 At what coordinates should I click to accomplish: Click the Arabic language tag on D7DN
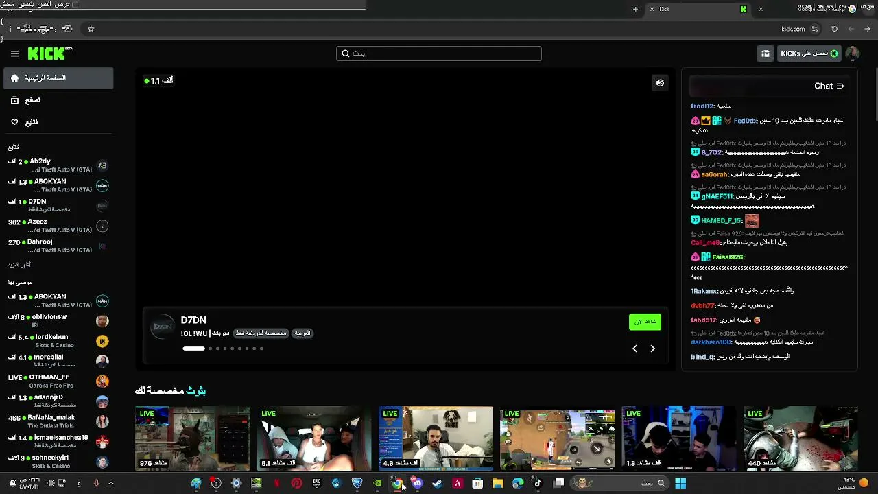coord(302,333)
